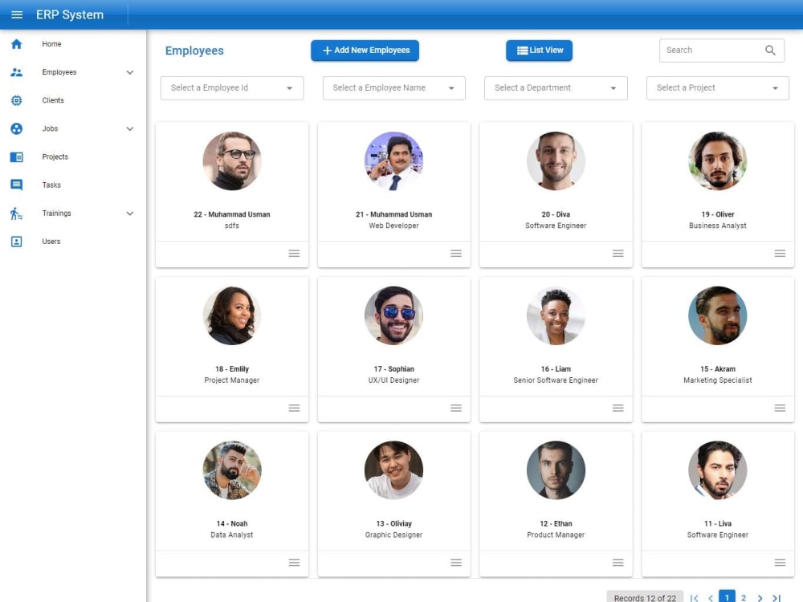Expand the Employees sidebar submenu chevron
Viewport: 803px width, 602px height.
[x=130, y=73]
